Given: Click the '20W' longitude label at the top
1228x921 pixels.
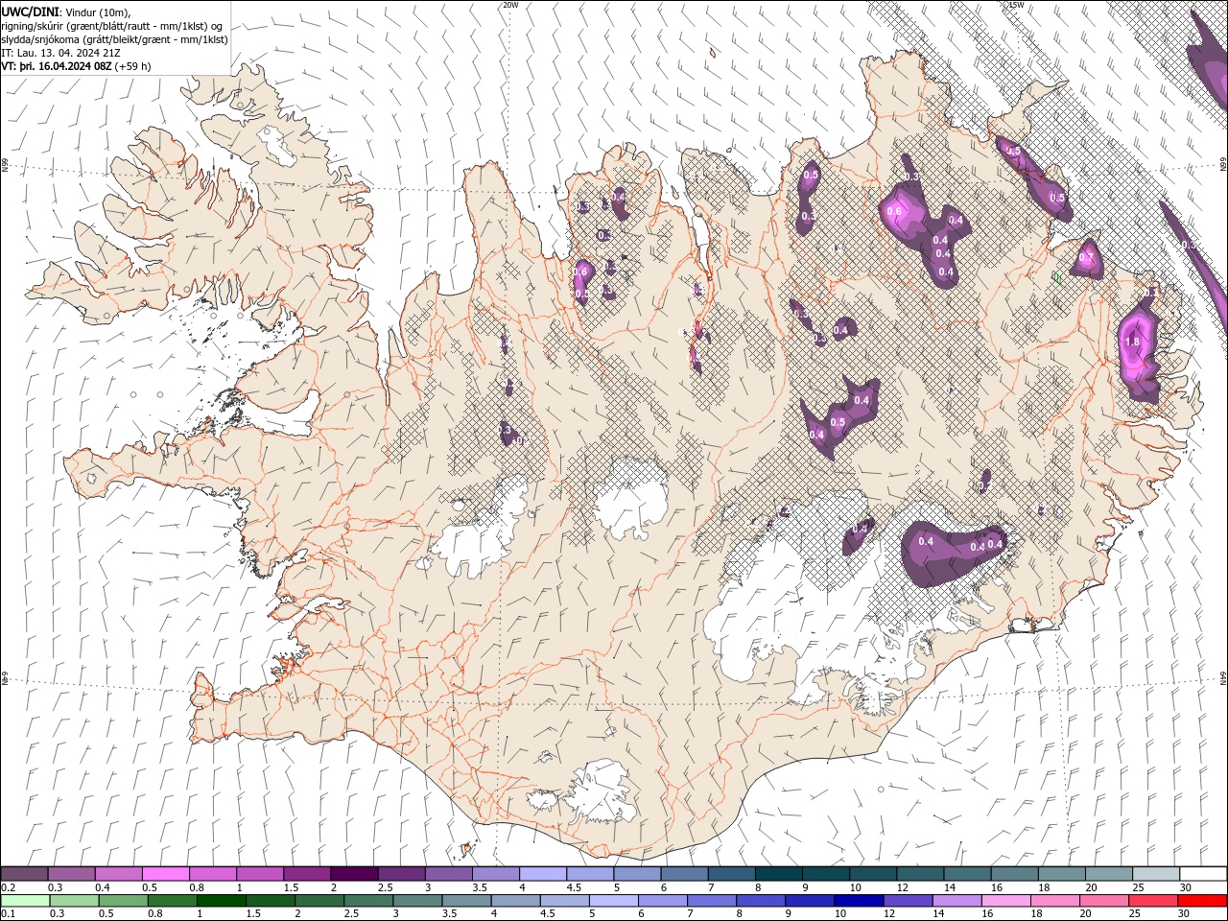Looking at the screenshot, I should (x=510, y=5).
